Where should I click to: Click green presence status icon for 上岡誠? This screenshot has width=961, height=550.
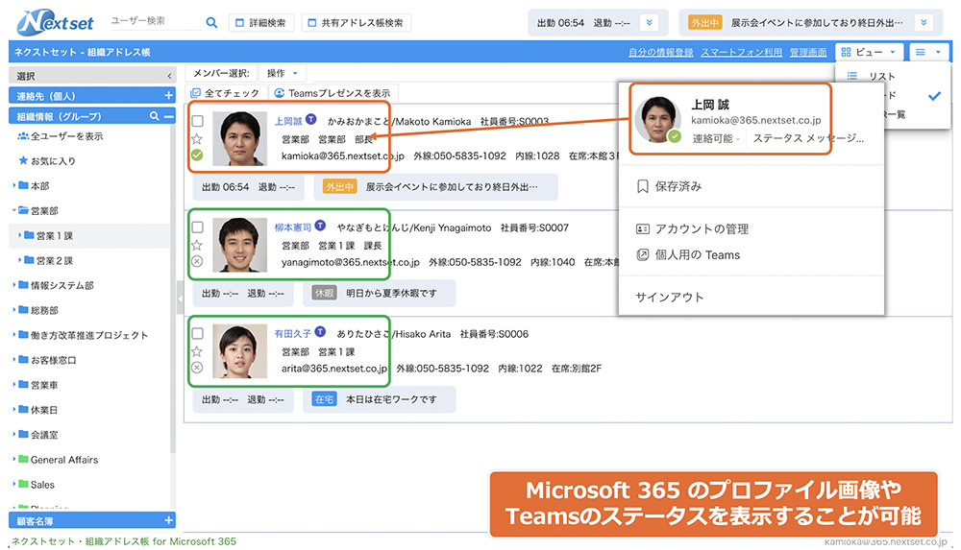click(x=197, y=155)
